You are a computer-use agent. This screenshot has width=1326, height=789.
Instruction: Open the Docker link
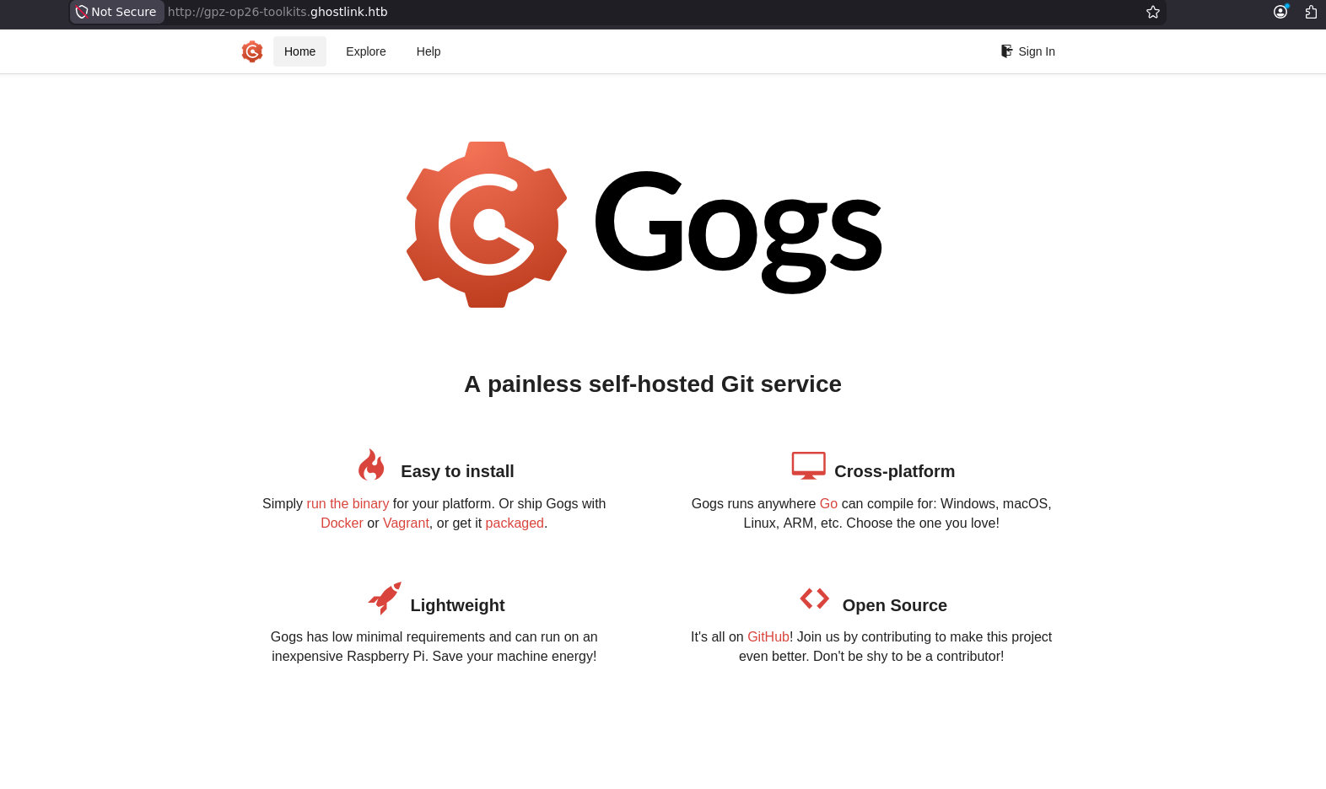pos(342,523)
